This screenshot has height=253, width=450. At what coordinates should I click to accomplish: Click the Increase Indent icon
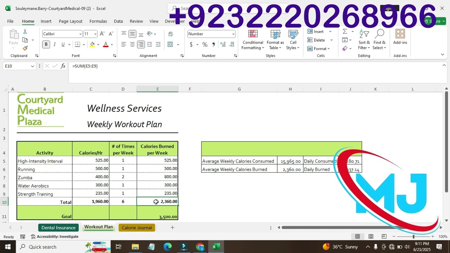[158, 45]
